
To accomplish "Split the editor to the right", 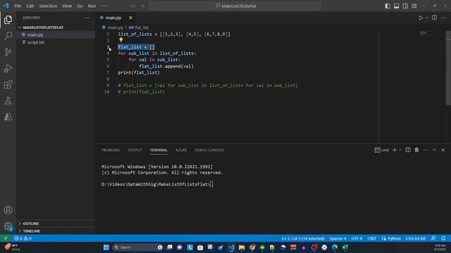I will [434, 18].
